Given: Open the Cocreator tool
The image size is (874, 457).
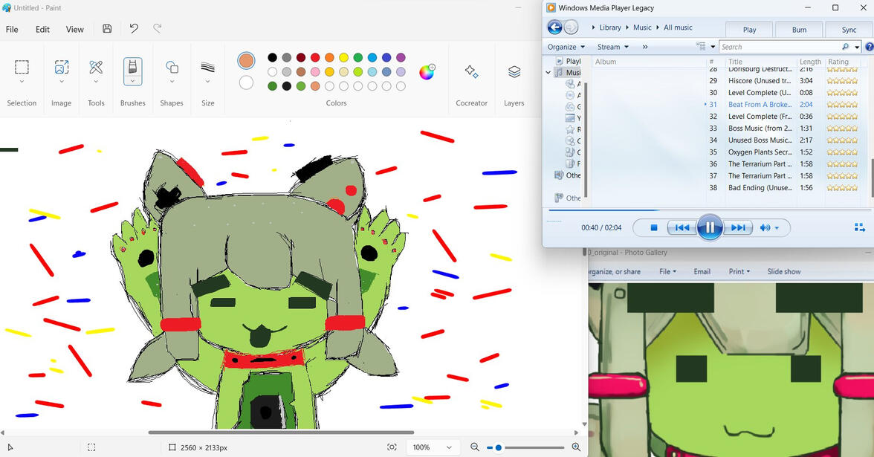Looking at the screenshot, I should pyautogui.click(x=471, y=72).
